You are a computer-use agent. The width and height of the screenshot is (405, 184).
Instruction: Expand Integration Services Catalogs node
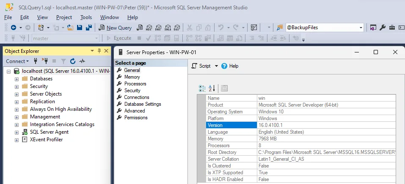17,125
